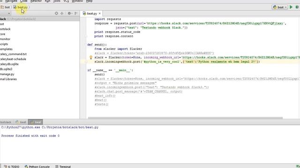Open the Tools menu

[x=57, y=1]
